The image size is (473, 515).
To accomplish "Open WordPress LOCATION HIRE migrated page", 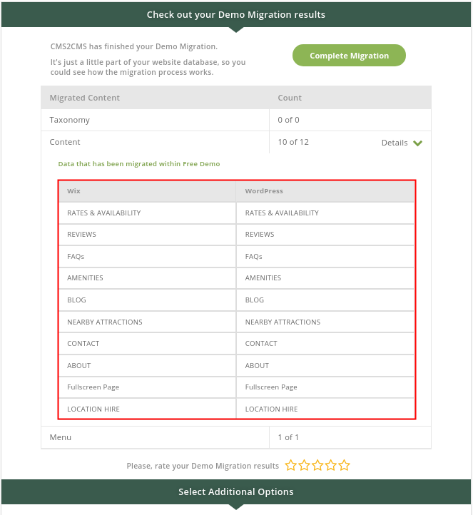I will [x=271, y=409].
